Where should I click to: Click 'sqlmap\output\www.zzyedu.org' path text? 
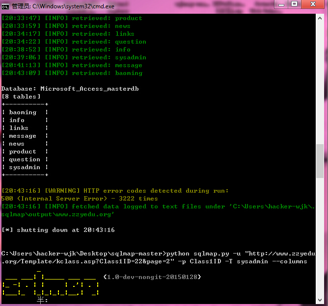click(x=58, y=214)
